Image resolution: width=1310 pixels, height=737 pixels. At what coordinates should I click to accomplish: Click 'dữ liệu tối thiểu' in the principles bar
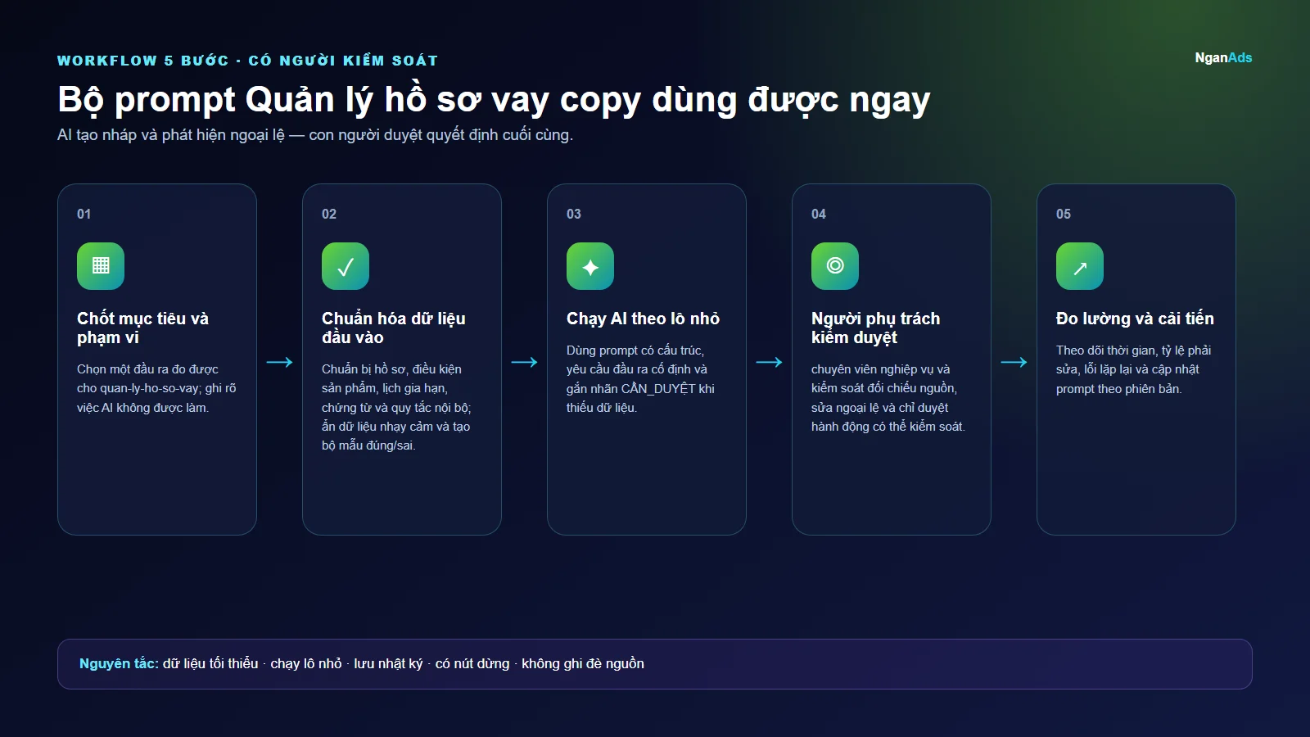210,663
